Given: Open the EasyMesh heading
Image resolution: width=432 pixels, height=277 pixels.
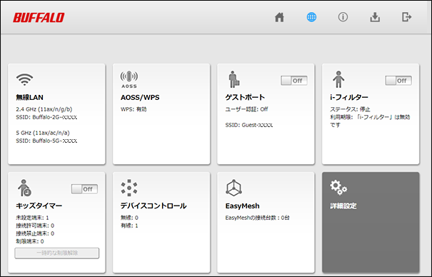Looking at the screenshot, I should (243, 206).
